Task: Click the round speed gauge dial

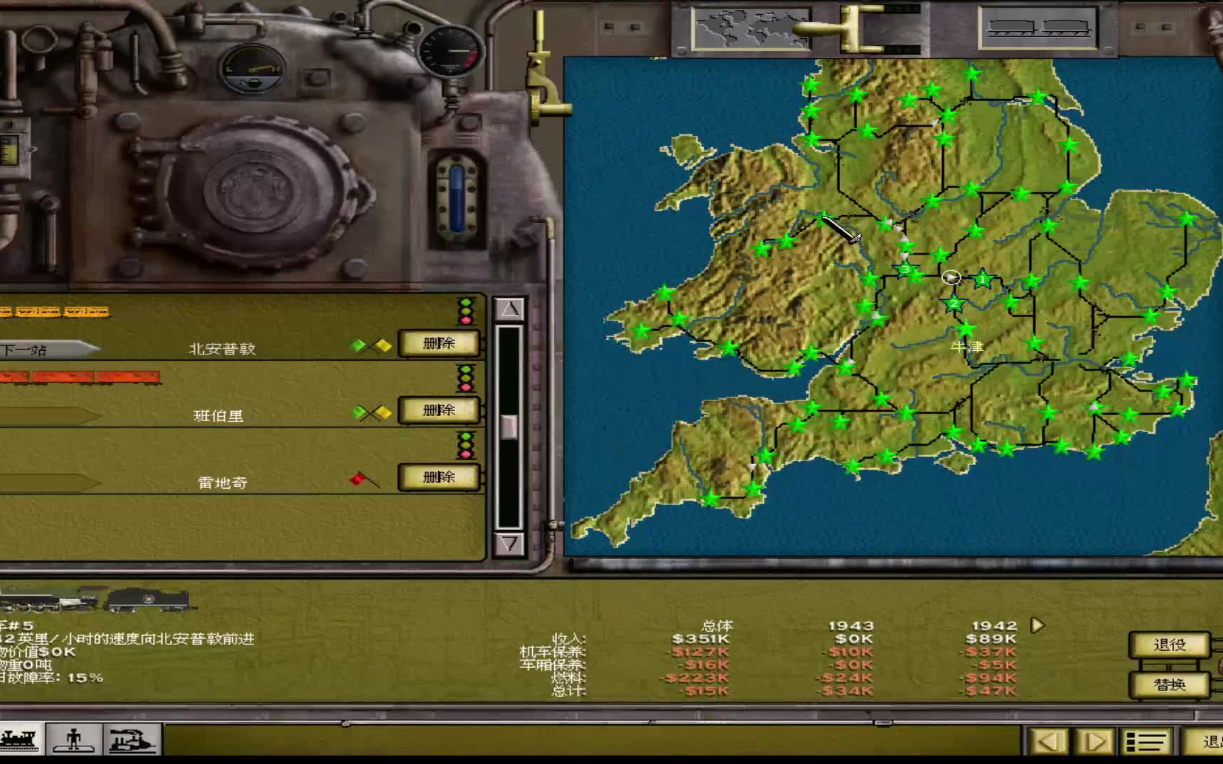Action: tap(451, 50)
